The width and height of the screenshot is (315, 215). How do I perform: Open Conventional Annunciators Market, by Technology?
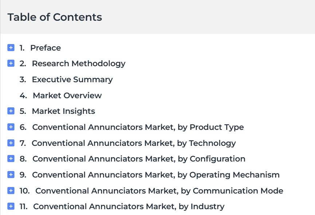click(x=134, y=143)
